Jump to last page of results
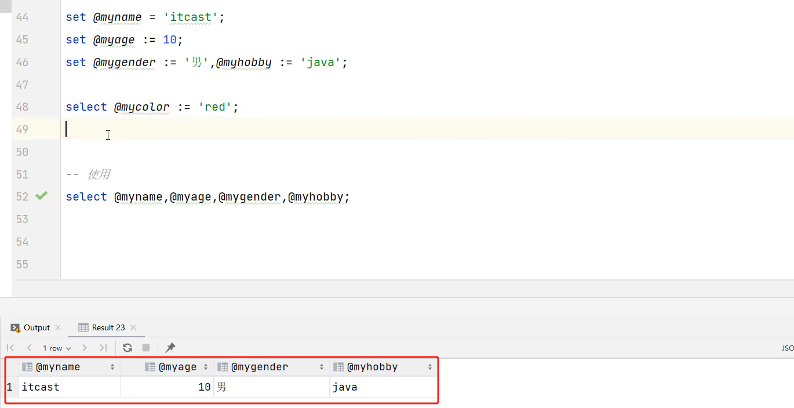 (x=103, y=348)
